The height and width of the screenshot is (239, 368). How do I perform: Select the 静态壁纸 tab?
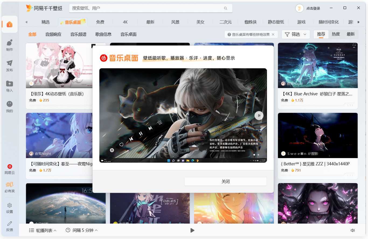(276, 22)
